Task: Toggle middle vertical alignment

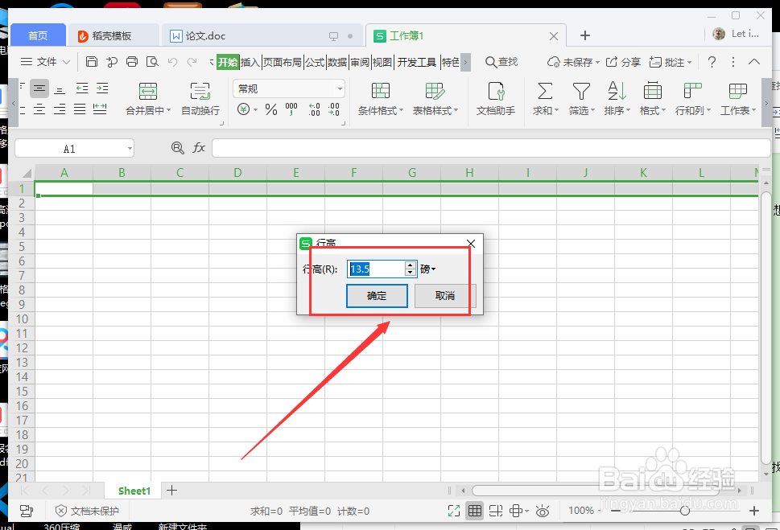Action: [x=39, y=88]
